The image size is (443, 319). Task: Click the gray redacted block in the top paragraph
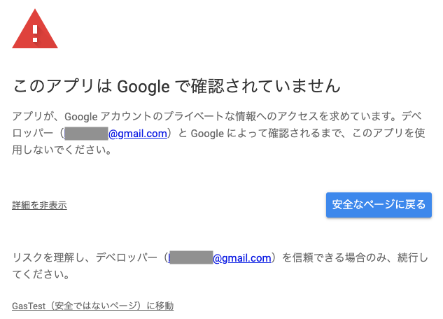tap(87, 133)
